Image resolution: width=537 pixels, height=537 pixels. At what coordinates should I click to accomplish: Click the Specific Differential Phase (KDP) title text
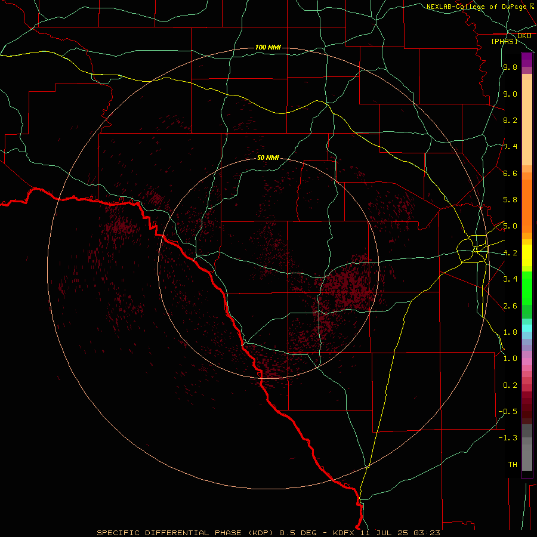click(x=185, y=533)
